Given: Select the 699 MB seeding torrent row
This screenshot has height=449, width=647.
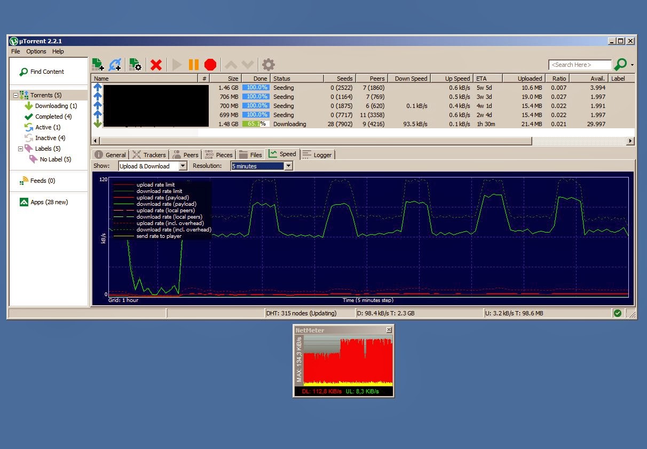Looking at the screenshot, I should coord(363,115).
